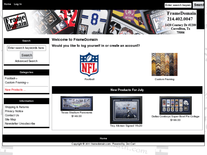Open the Contact Us page
207x155 pixels.
click(12, 115)
